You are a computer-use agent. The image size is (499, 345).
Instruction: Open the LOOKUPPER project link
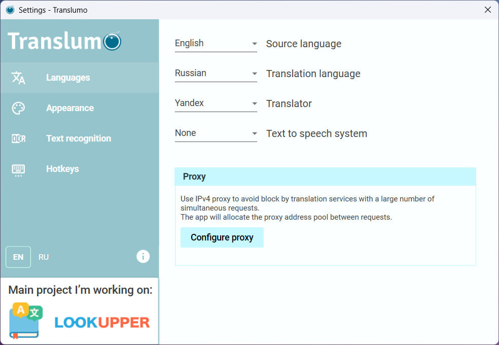(102, 322)
